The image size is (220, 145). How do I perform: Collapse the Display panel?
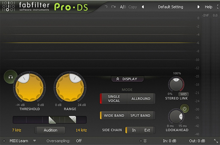click(127, 79)
